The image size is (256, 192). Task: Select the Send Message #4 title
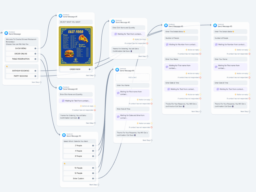127,71
